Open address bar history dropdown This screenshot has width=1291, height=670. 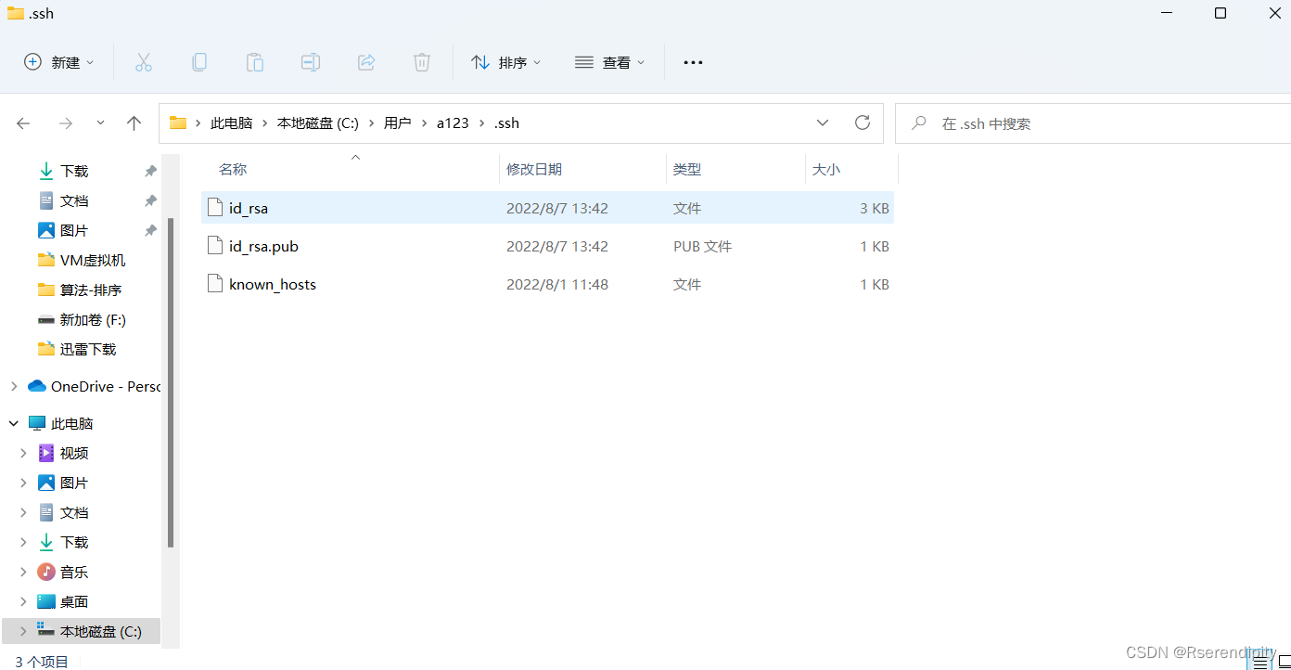(x=823, y=122)
